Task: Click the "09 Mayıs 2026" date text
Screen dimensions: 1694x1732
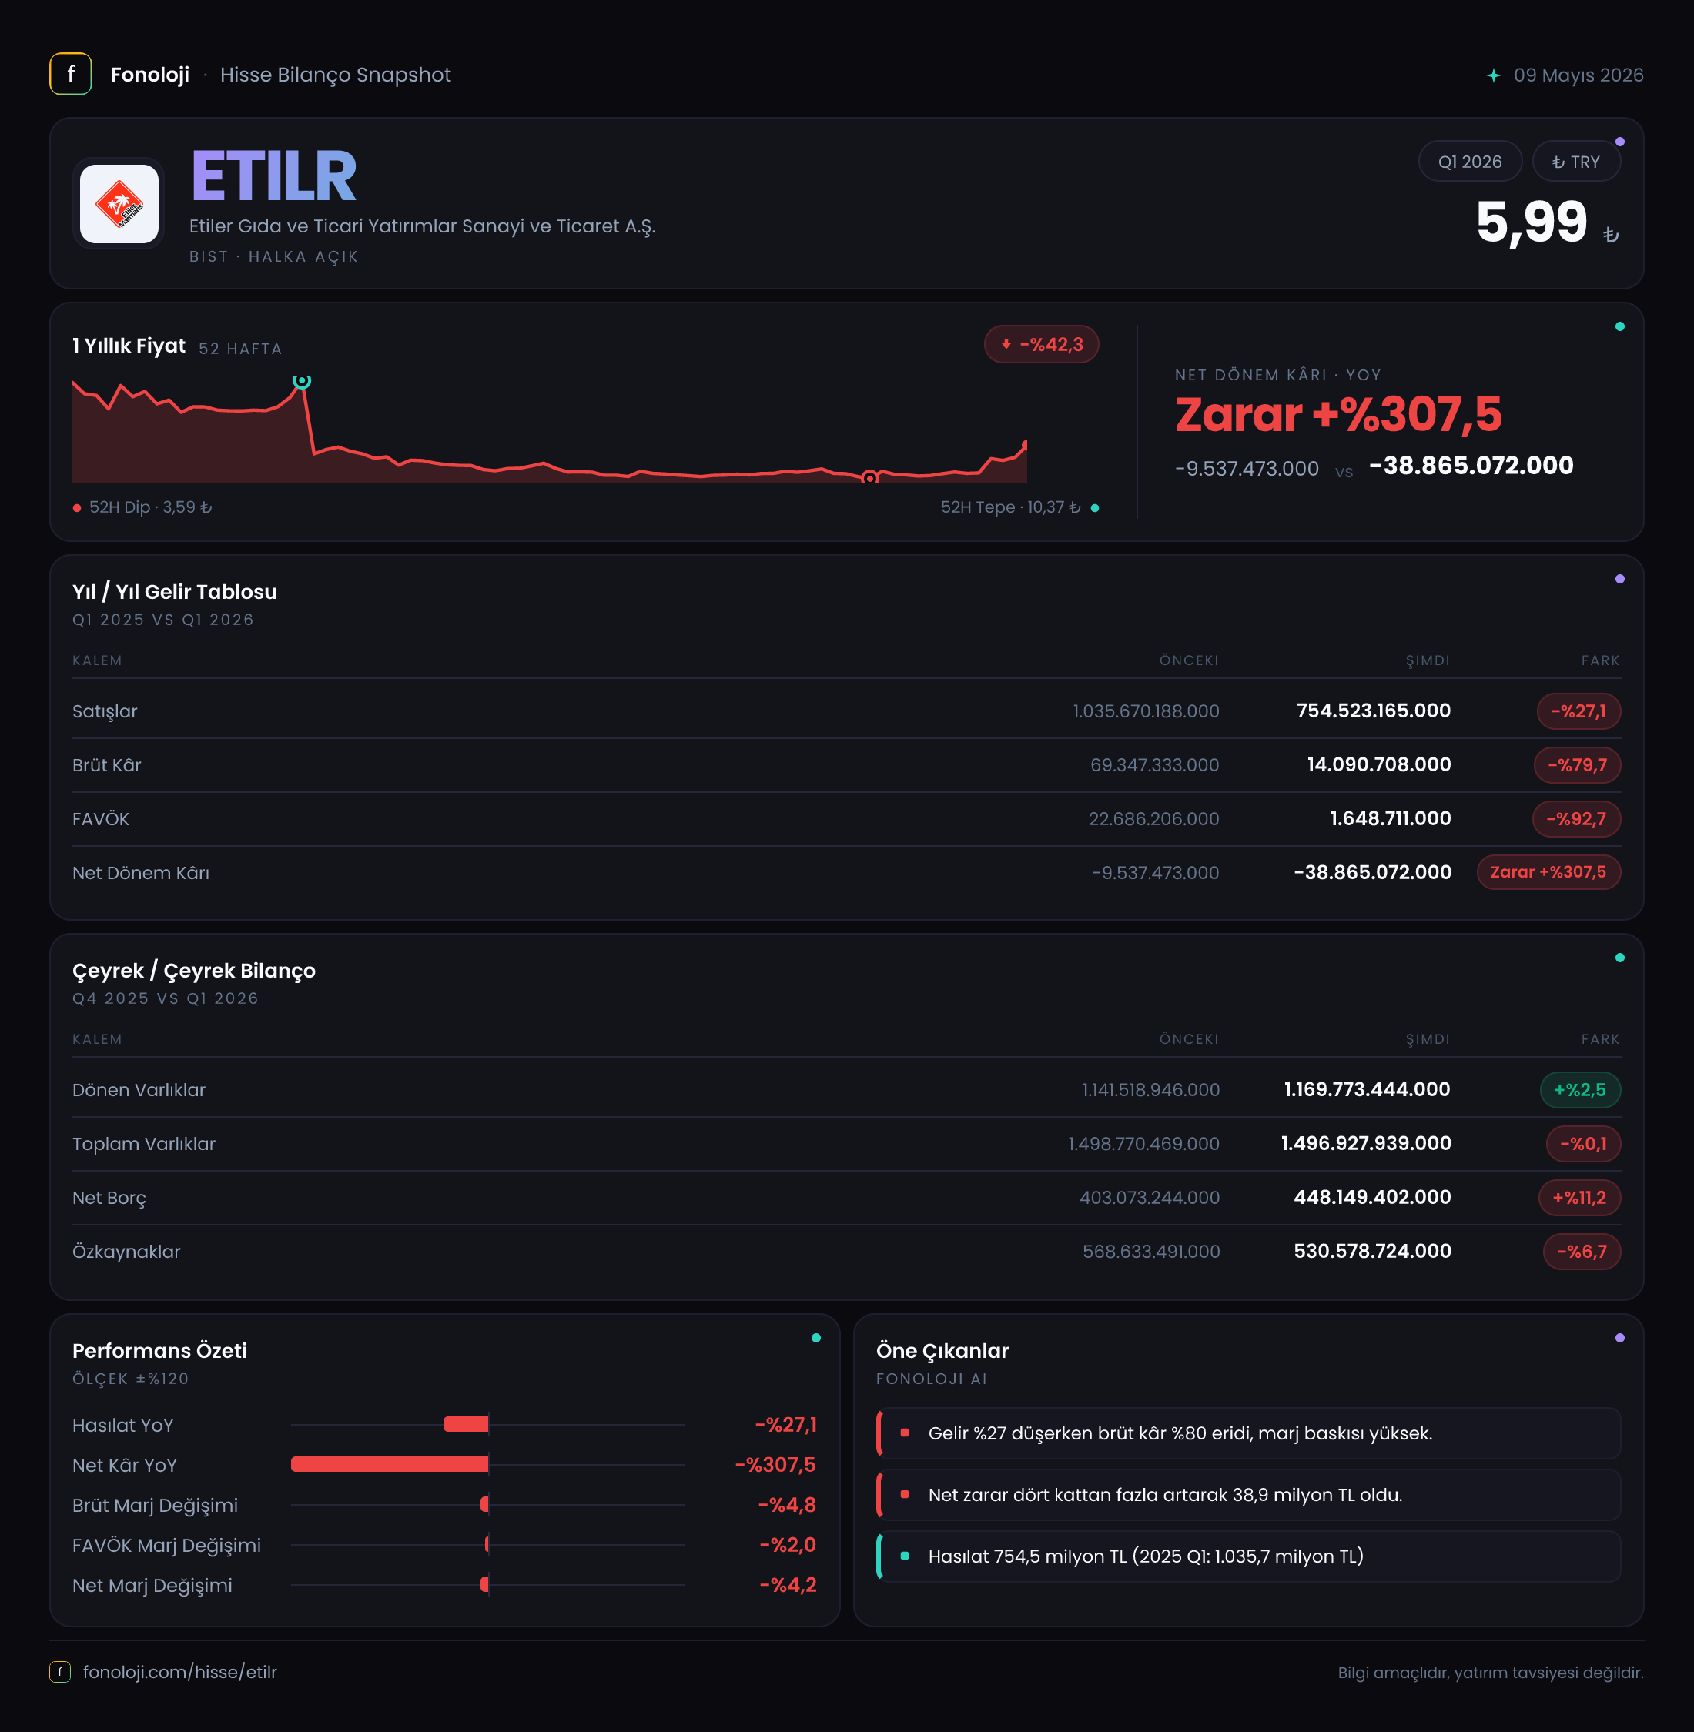Action: pos(1578,75)
